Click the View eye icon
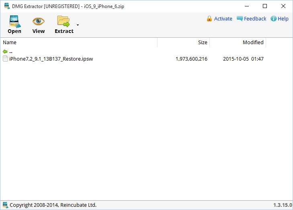The width and height of the screenshot is (293, 210). pos(39,21)
